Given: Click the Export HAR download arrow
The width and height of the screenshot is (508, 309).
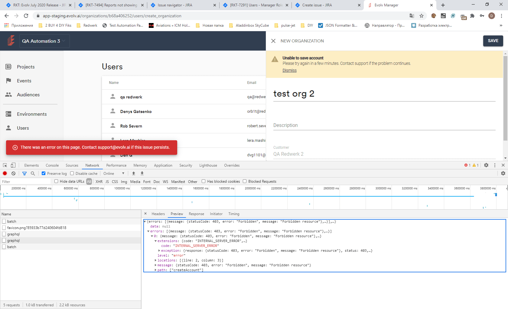Looking at the screenshot, I should tap(142, 173).
